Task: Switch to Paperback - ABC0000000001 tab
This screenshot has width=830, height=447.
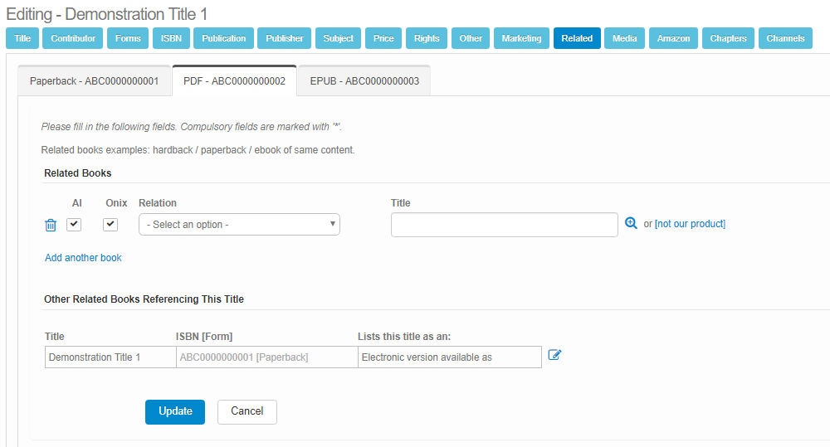Action: tap(94, 81)
